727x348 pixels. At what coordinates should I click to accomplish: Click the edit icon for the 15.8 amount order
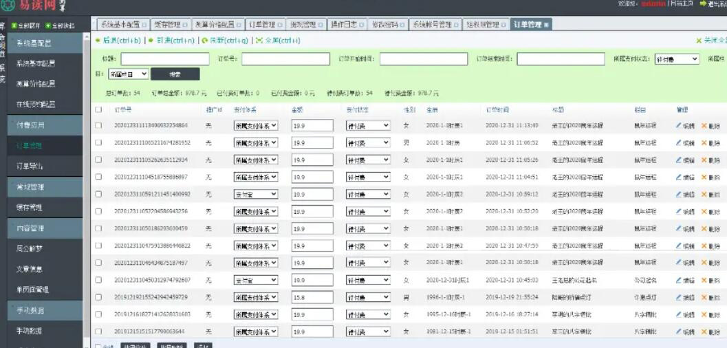click(x=678, y=297)
